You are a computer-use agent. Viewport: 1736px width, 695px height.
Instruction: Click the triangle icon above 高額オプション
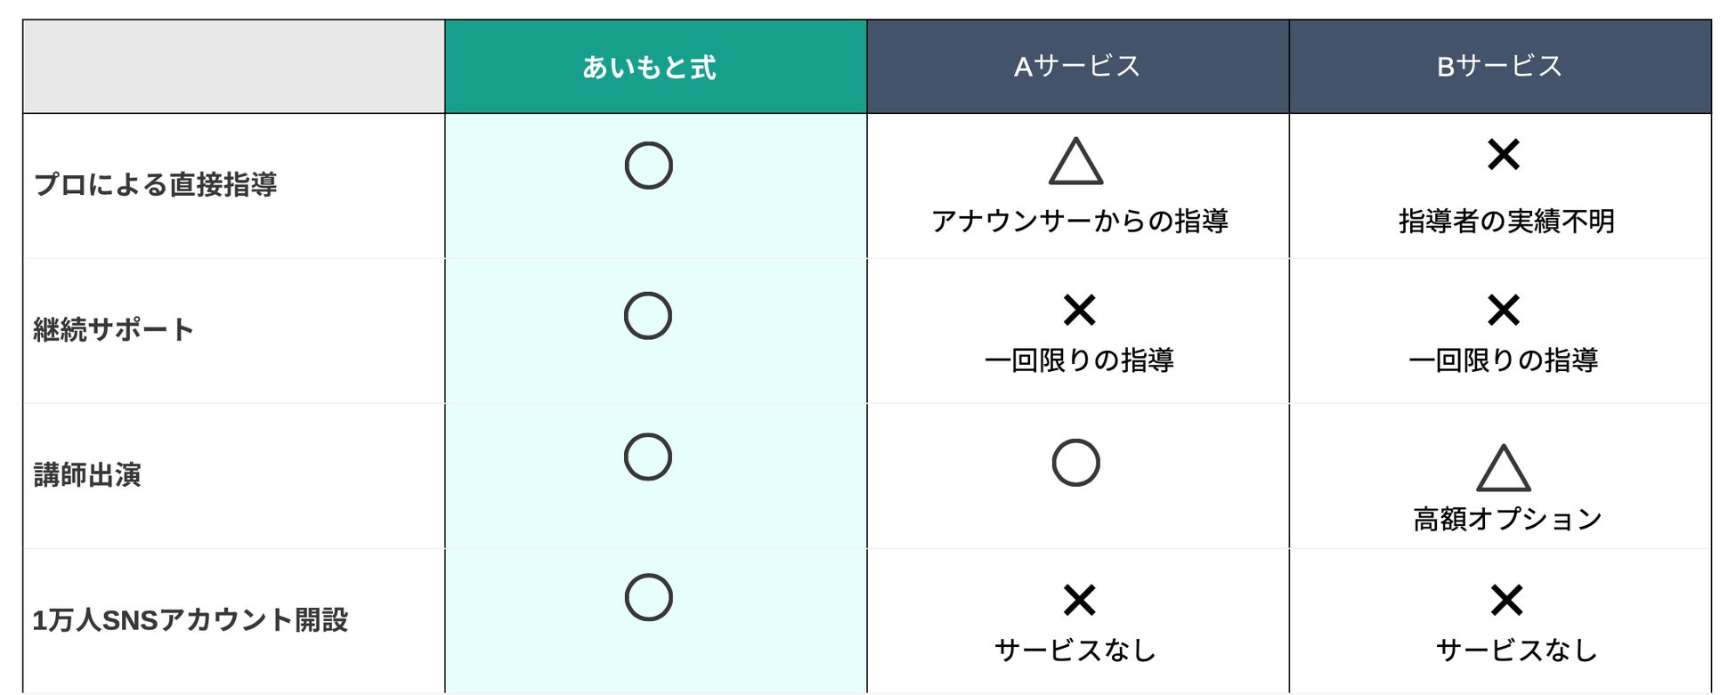click(x=1504, y=468)
